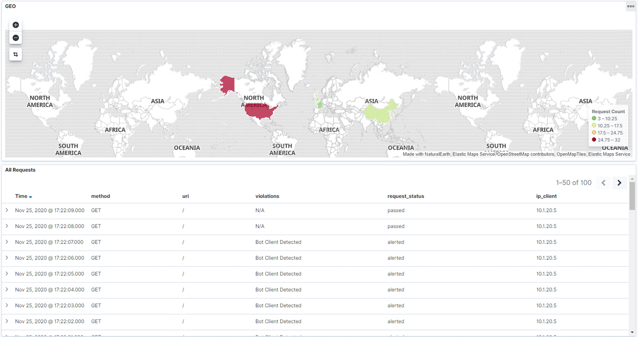Viewport: 638px width, 337px height.
Task: Click the All Requests panel title
Action: click(x=20, y=170)
